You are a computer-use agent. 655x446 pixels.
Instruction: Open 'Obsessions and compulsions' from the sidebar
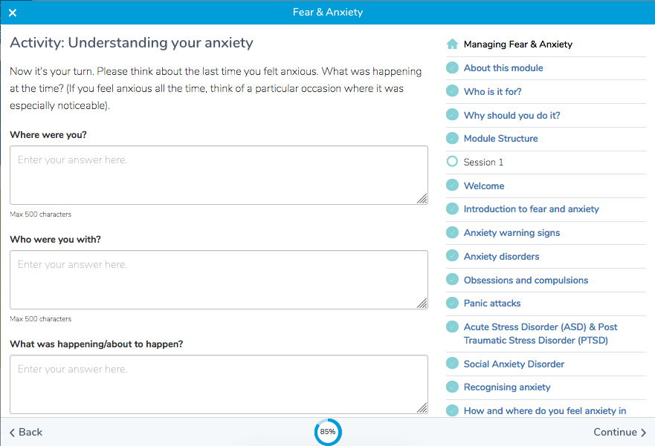click(526, 281)
